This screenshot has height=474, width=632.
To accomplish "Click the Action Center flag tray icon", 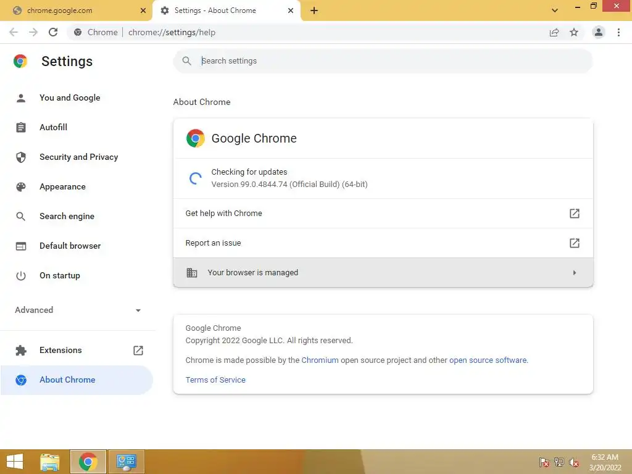I will (544, 462).
